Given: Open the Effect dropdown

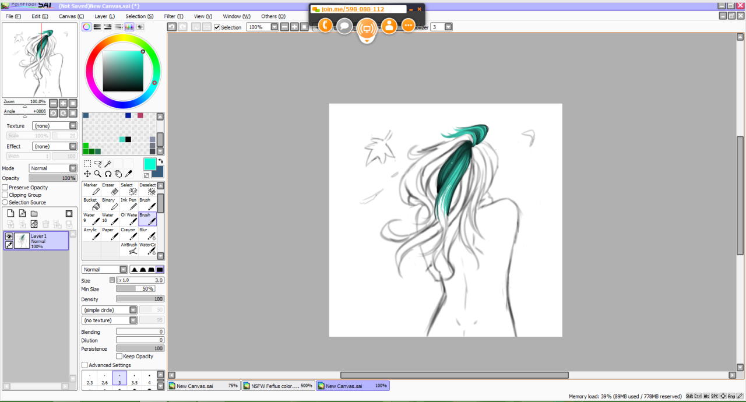Looking at the screenshot, I should [x=73, y=146].
